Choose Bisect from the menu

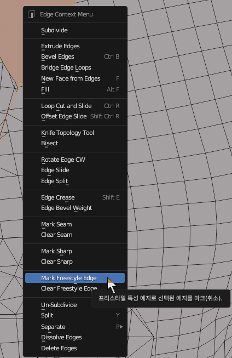75,144
